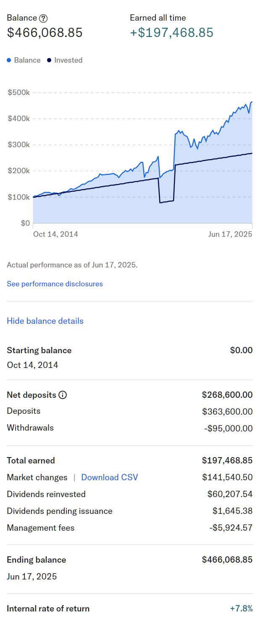Open See performance disclosures link
The width and height of the screenshot is (263, 619).
55,284
